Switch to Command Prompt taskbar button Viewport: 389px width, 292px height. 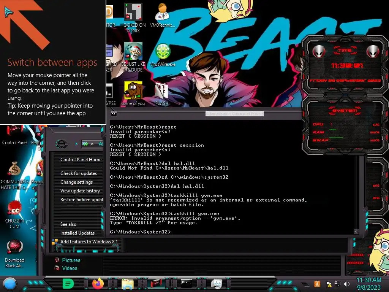click(186, 284)
